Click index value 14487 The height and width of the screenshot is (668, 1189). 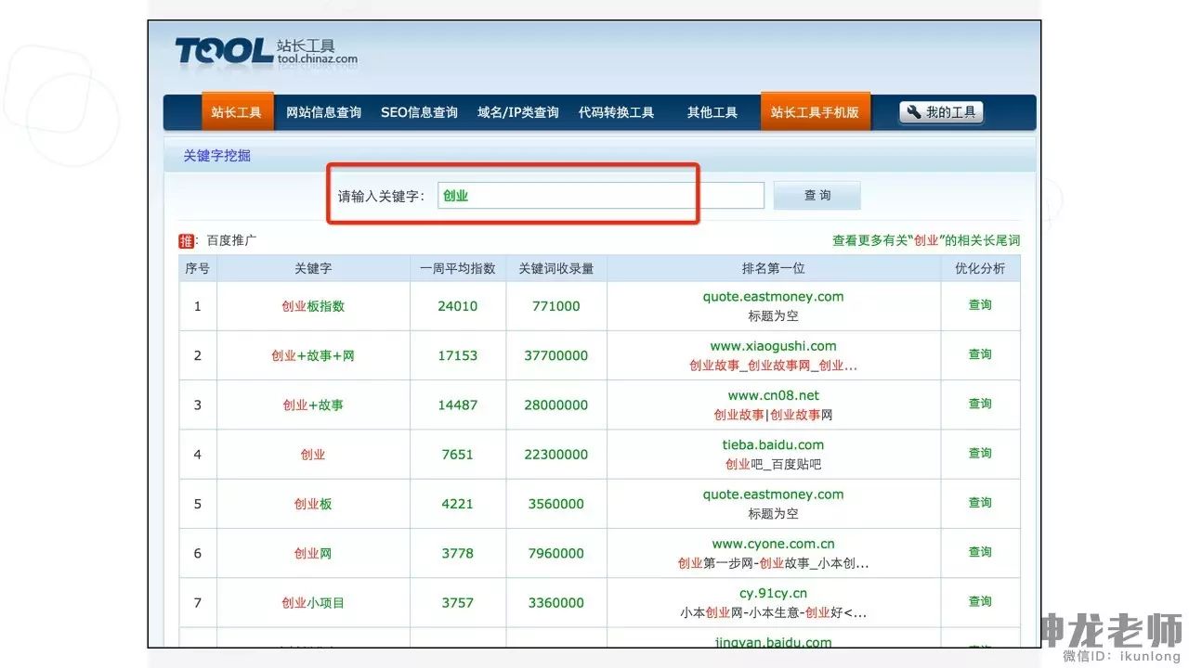(x=457, y=405)
